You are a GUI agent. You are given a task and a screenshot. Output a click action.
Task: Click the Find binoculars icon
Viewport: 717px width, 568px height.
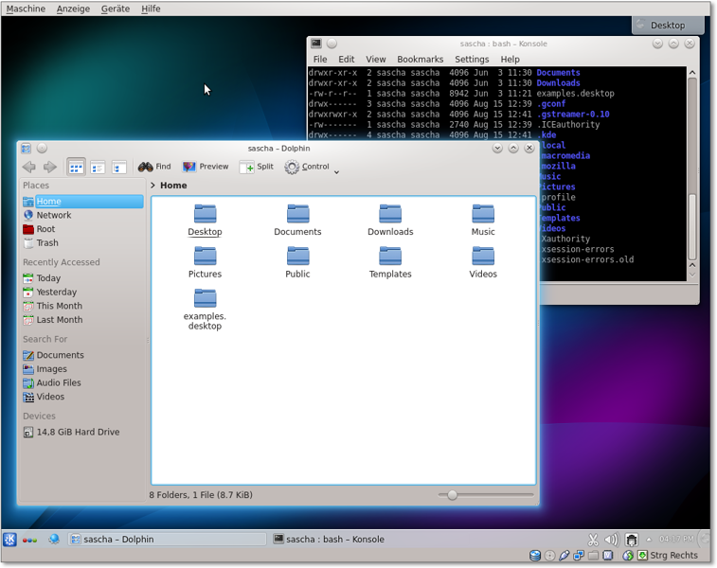[145, 167]
